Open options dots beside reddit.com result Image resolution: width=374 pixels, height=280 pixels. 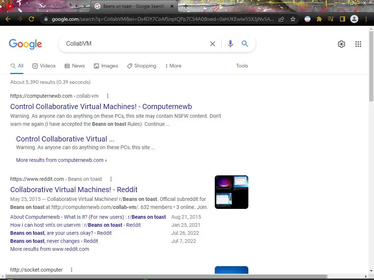coord(111,179)
